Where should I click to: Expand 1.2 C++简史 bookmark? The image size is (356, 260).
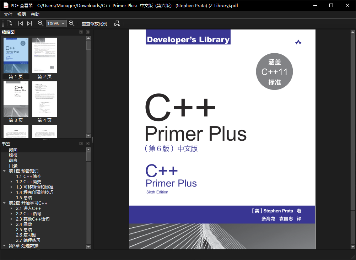[x=11, y=182]
